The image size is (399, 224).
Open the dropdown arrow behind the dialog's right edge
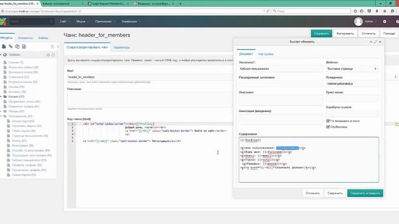tap(395, 77)
